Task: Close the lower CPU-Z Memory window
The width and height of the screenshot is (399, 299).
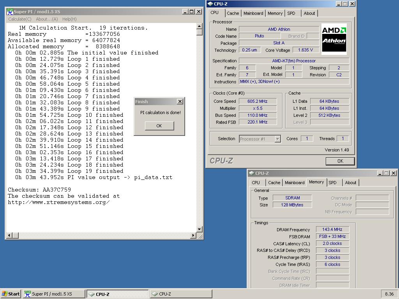Action: click(x=394, y=173)
